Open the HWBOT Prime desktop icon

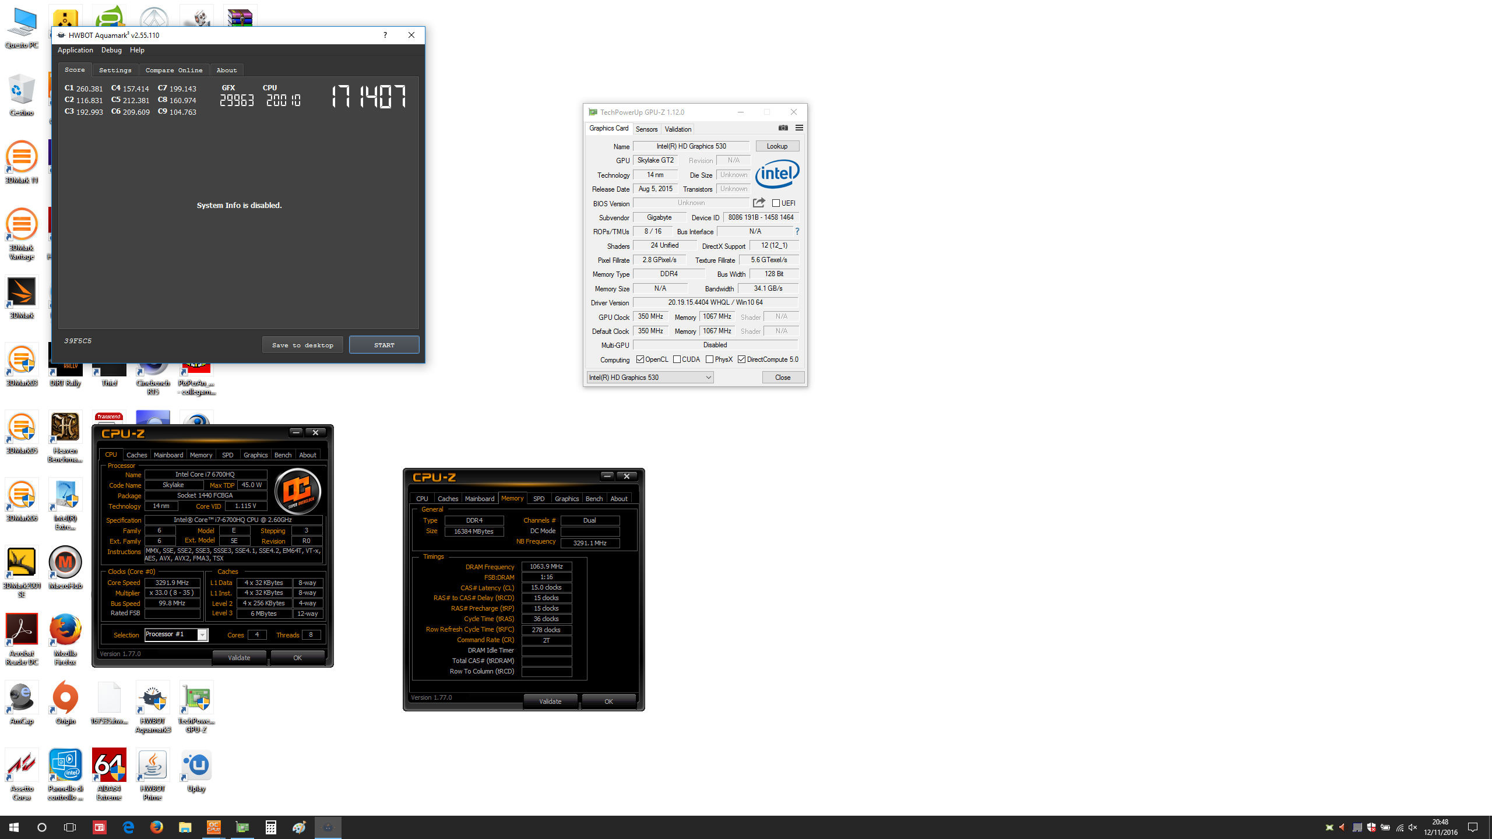(153, 774)
